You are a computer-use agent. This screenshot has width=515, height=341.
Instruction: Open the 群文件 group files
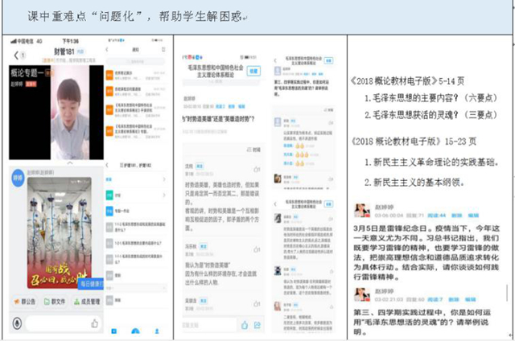pos(59,302)
